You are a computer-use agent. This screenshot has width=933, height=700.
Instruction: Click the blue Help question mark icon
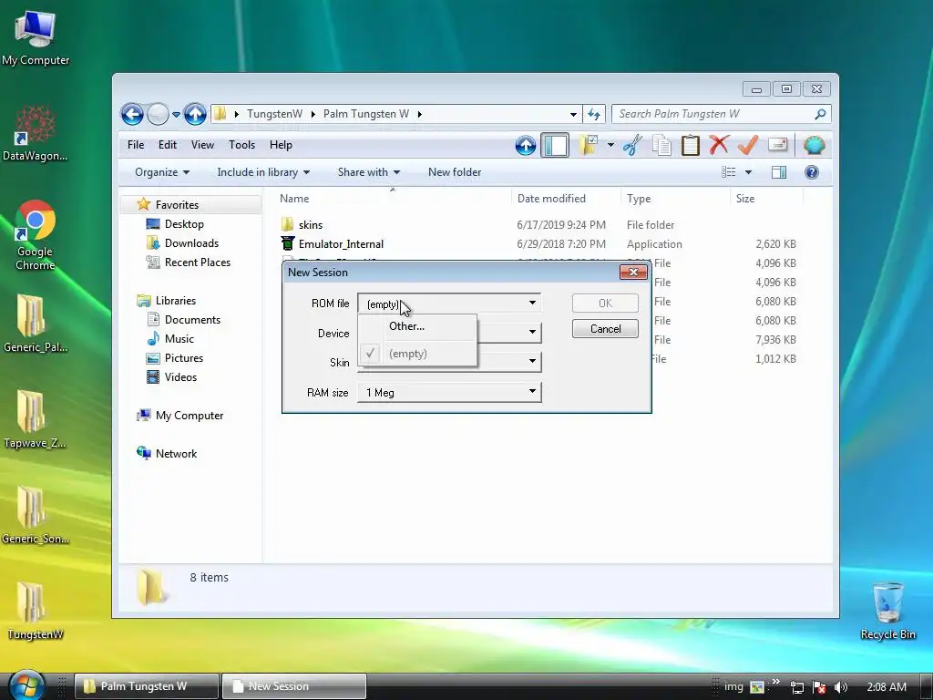pyautogui.click(x=811, y=172)
